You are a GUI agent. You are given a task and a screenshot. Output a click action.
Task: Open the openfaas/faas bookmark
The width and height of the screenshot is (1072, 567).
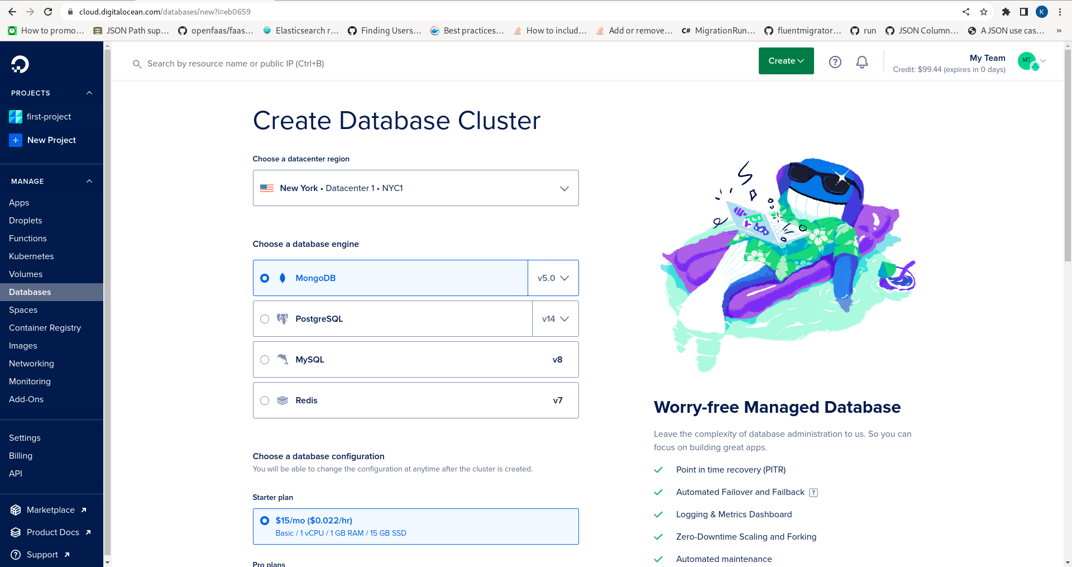click(x=216, y=31)
